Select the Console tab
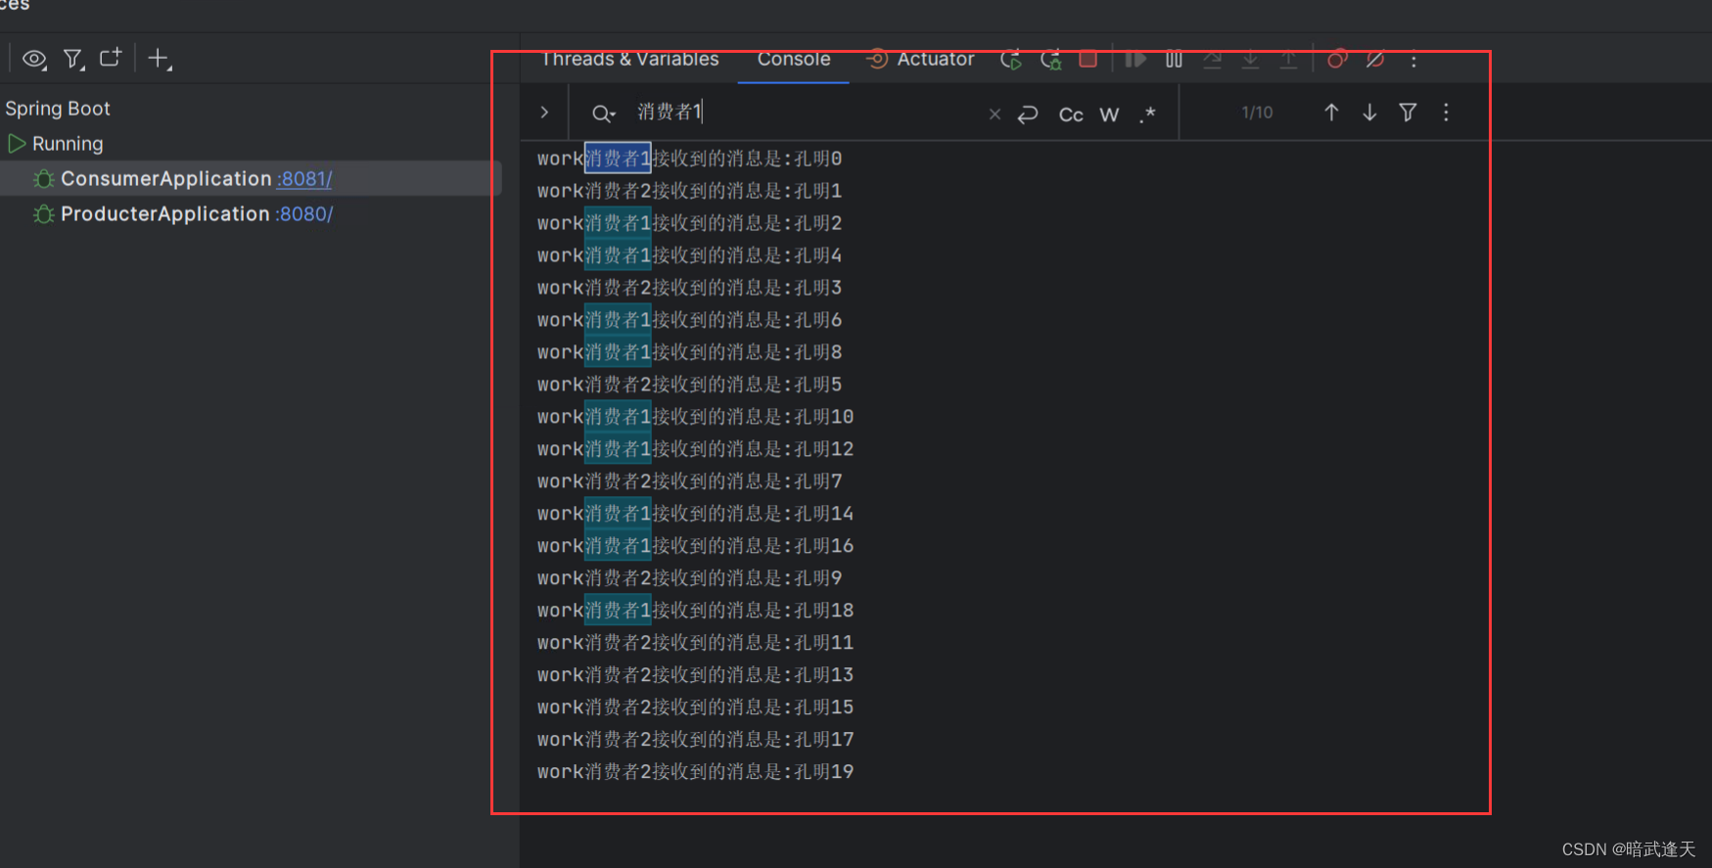1712x868 pixels. [x=794, y=59]
